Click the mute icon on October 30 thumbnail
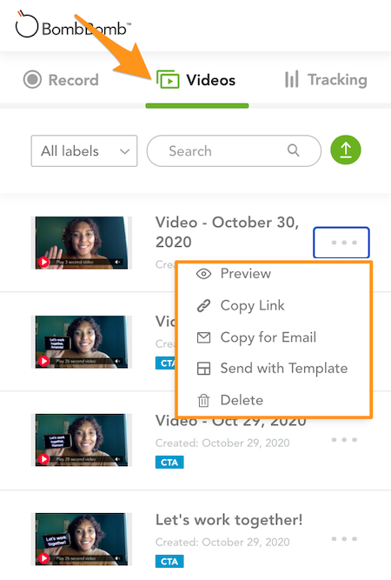Viewport: 391px width, 580px height. (x=117, y=262)
